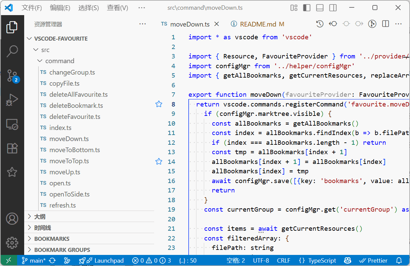Open file history clock icon in editor toolbar

pos(320,24)
